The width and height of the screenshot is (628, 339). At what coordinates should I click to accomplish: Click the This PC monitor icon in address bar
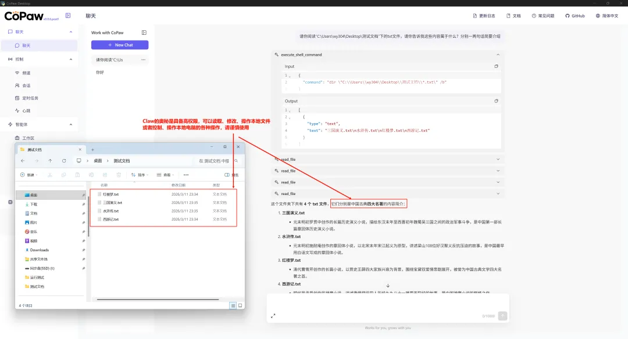tap(78, 161)
